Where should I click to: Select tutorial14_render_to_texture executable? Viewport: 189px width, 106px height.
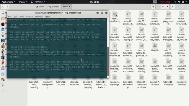pyautogui.click(x=101, y=85)
